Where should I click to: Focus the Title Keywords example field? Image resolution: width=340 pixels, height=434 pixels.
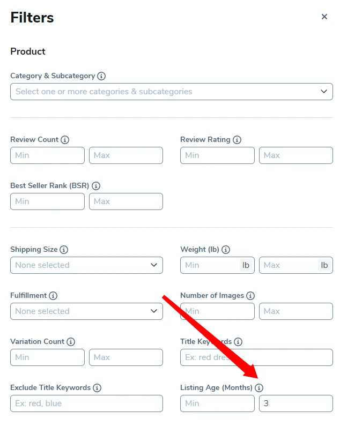pos(256,357)
